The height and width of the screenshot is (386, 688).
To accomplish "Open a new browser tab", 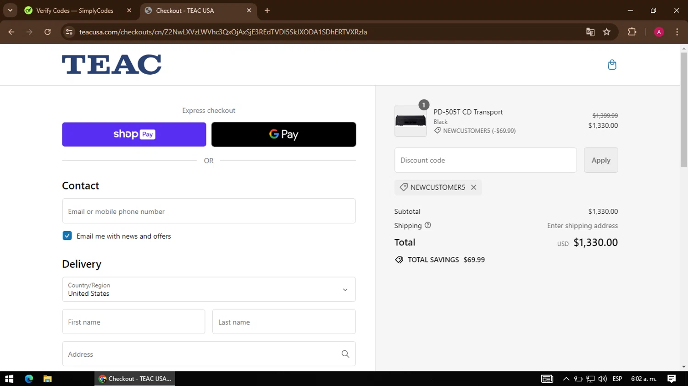I will [267, 11].
